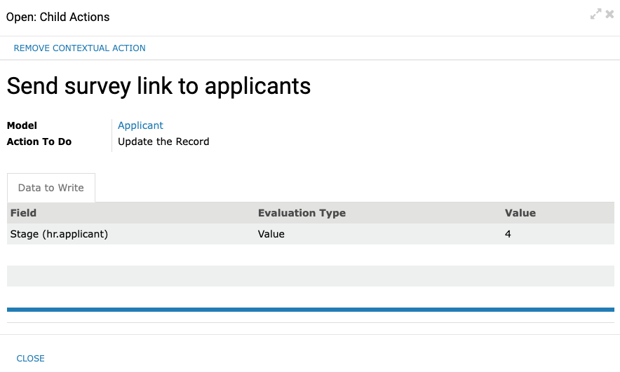This screenshot has height=372, width=620.
Task: Click the Action To Do label
Action: 39,142
